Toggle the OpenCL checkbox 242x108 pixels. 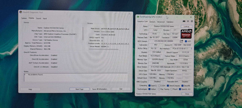pyautogui.click(x=149, y=85)
